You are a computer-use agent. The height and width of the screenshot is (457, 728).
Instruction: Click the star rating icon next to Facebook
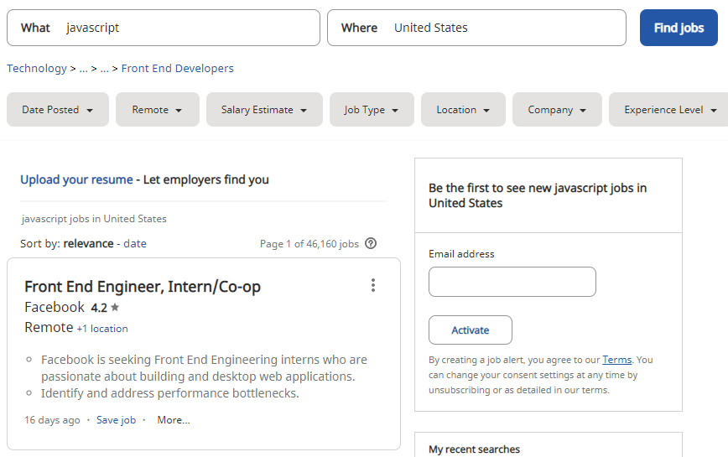(x=115, y=307)
